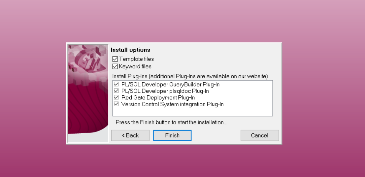Untick the plsqldoc Plug-In checkbox
Image resolution: width=365 pixels, height=177 pixels.
click(x=116, y=91)
